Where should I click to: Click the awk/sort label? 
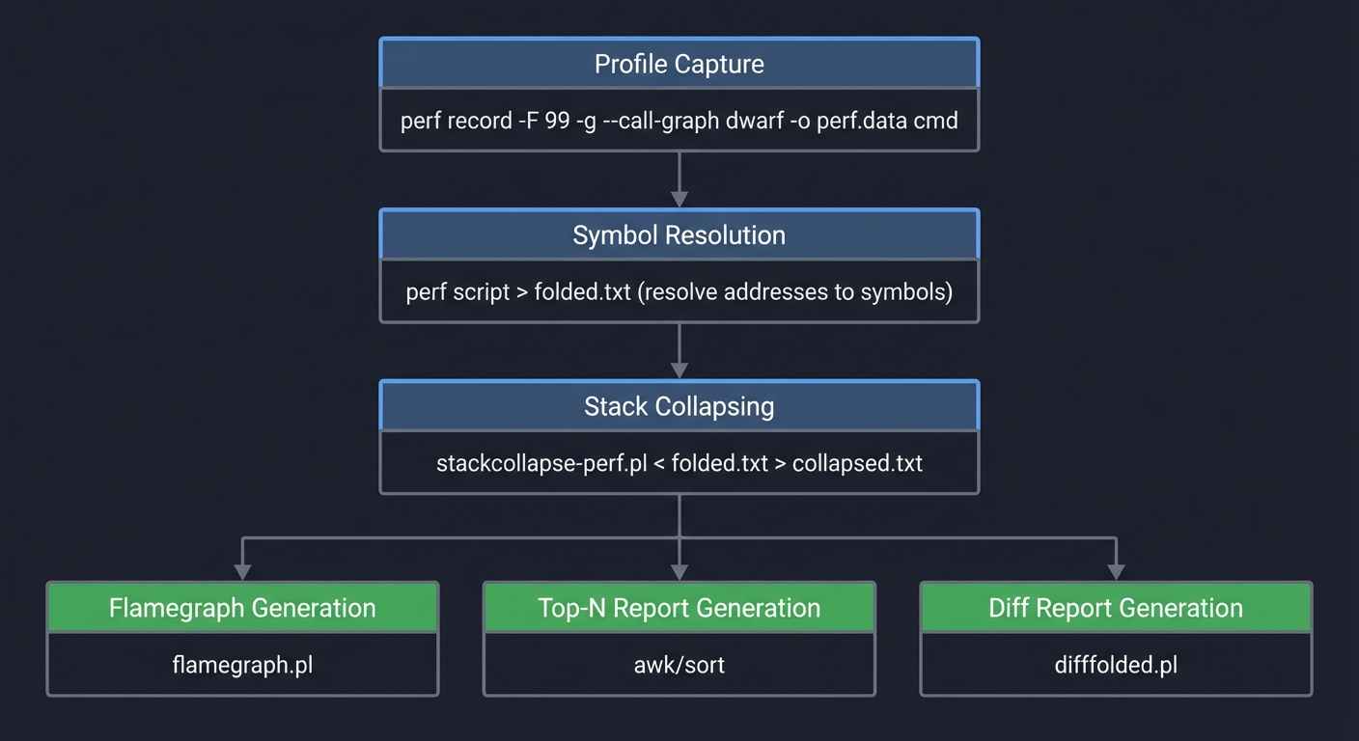(x=679, y=665)
